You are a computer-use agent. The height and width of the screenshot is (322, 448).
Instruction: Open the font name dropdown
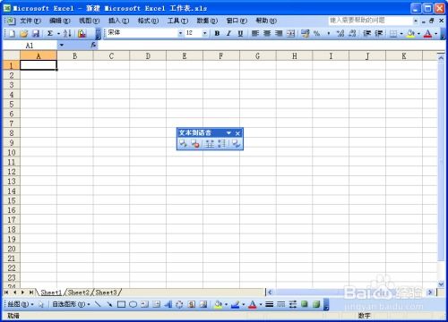[x=180, y=33]
